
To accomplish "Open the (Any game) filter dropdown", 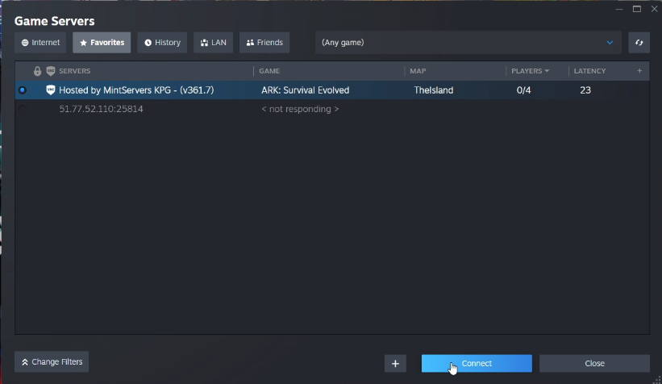I will click(x=468, y=42).
